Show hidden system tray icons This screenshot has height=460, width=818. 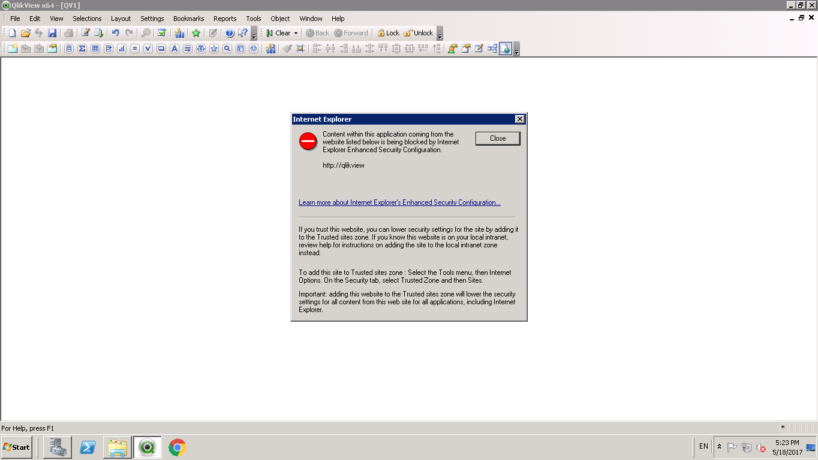[x=719, y=447]
